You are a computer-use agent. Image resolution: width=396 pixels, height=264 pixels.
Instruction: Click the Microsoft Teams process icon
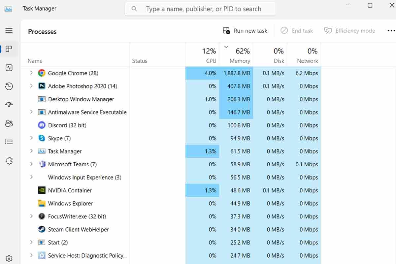pyautogui.click(x=42, y=164)
